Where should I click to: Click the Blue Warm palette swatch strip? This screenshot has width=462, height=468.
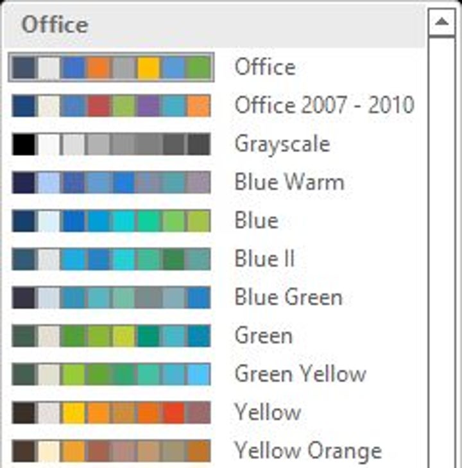(x=111, y=182)
